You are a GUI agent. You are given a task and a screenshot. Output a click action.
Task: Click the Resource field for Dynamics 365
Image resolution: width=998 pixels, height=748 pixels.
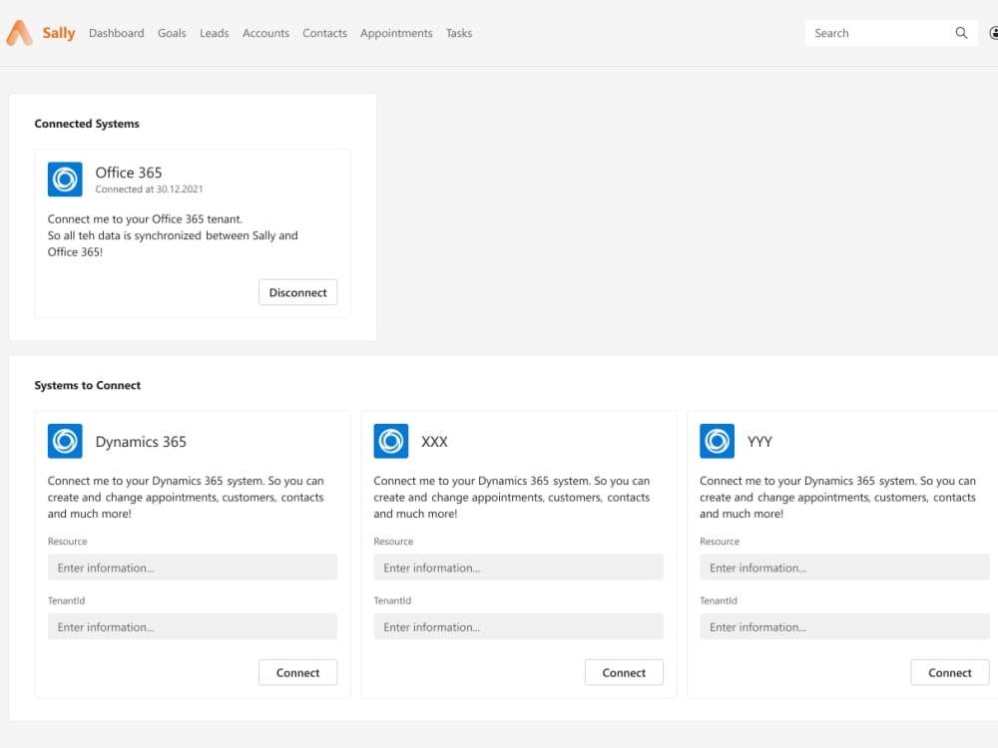coord(193,566)
